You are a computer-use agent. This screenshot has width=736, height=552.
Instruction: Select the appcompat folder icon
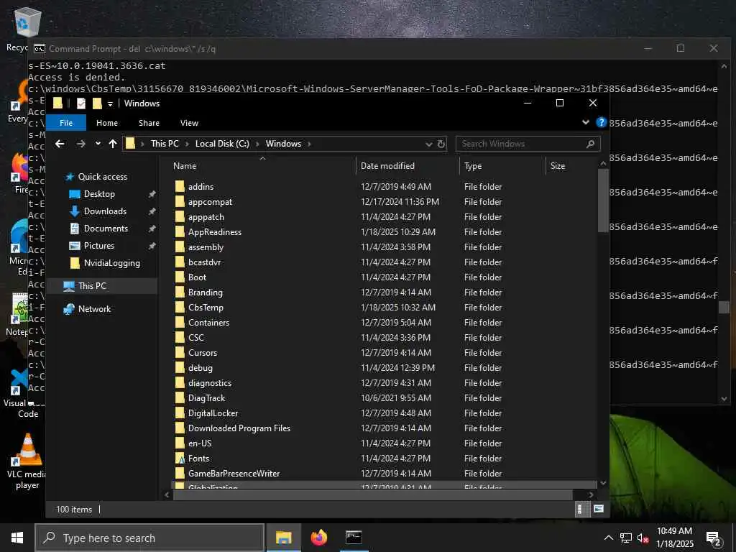tap(180, 202)
